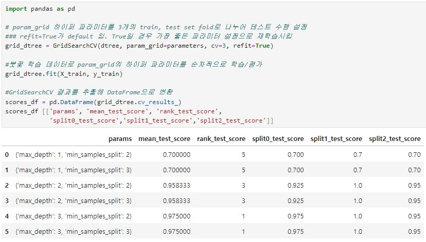Click the split1_test_score column header
Screen dimensions: 426x242
336,139
